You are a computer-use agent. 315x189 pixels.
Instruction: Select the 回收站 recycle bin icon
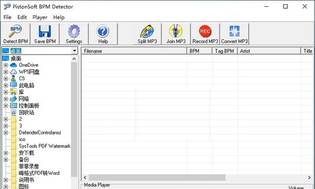14,112
